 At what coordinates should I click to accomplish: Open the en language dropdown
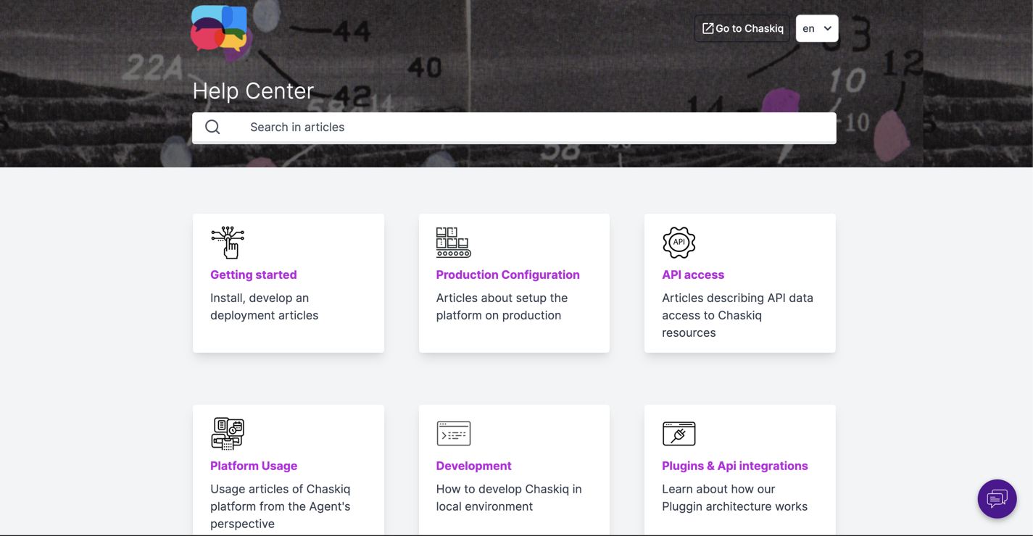coord(817,28)
